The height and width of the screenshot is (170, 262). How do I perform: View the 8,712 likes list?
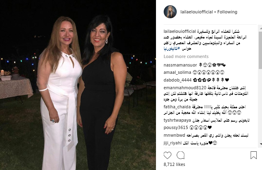[174, 164]
